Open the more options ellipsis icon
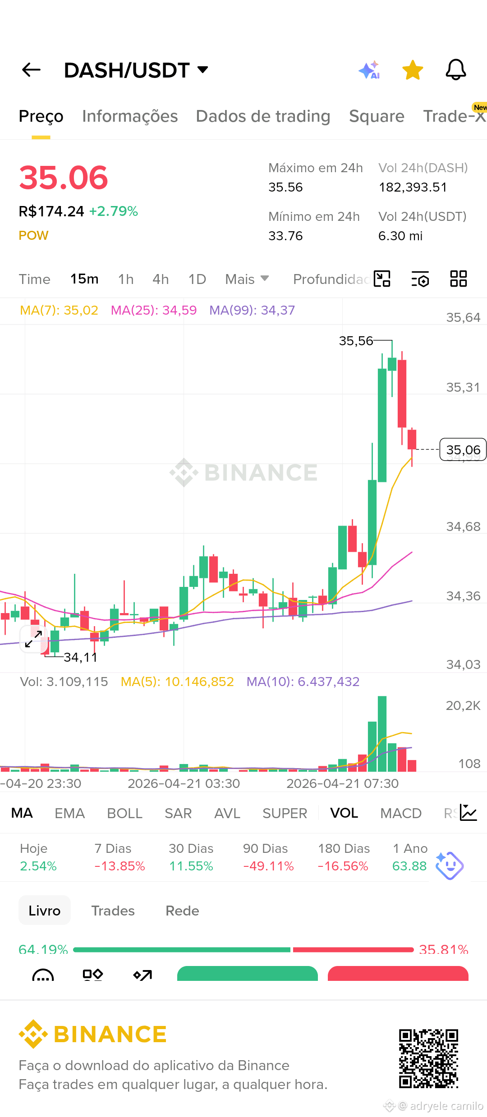Viewport: 487px width, 1117px height. (x=43, y=975)
